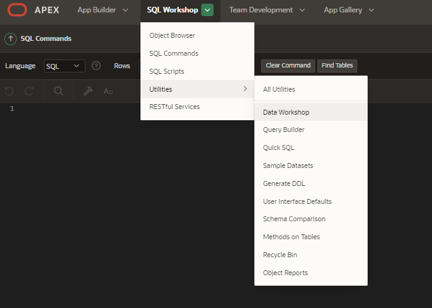This screenshot has width=432, height=308.
Task: Open the App Builder tab
Action: tap(97, 10)
